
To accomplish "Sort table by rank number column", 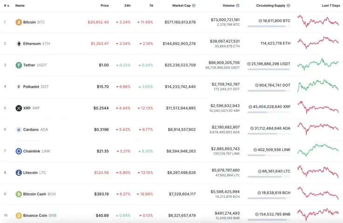I will [6, 6].
